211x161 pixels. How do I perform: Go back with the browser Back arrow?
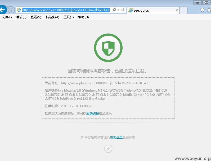[3, 10]
